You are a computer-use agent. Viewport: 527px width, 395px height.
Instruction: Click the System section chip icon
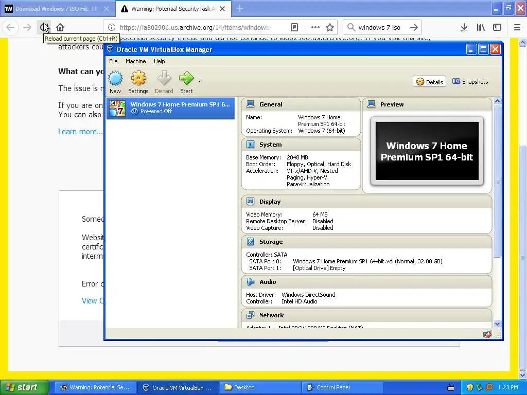click(x=251, y=145)
